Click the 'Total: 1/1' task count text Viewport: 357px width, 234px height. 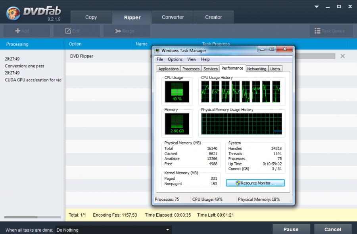pyautogui.click(x=77, y=215)
